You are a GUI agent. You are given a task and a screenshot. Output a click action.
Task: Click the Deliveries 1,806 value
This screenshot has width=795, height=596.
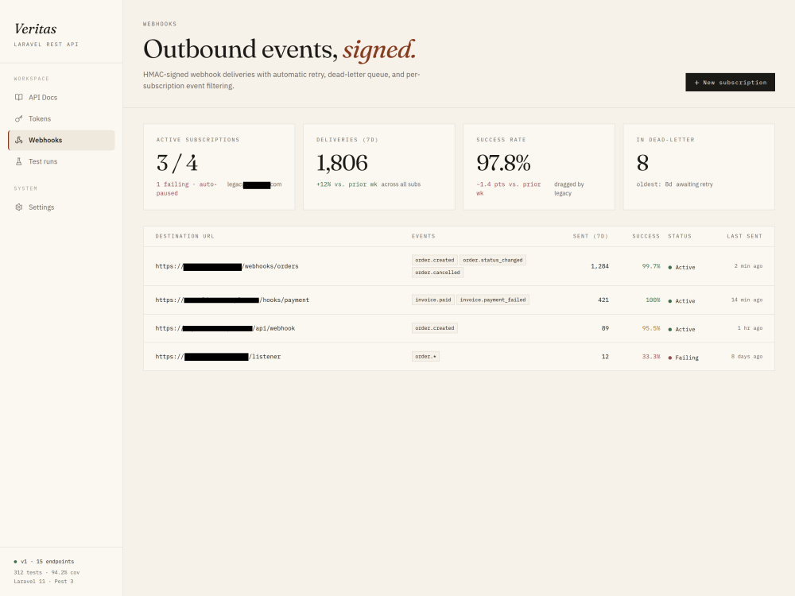point(342,163)
